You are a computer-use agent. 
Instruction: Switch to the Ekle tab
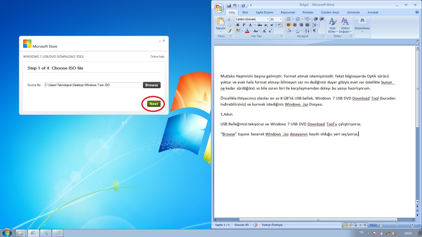pyautogui.click(x=245, y=12)
